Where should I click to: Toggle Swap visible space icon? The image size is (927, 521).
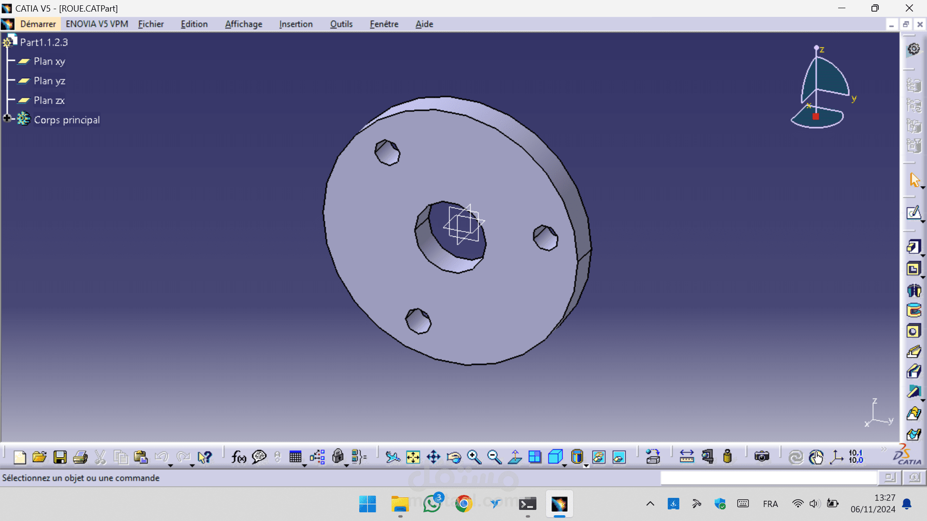(619, 457)
